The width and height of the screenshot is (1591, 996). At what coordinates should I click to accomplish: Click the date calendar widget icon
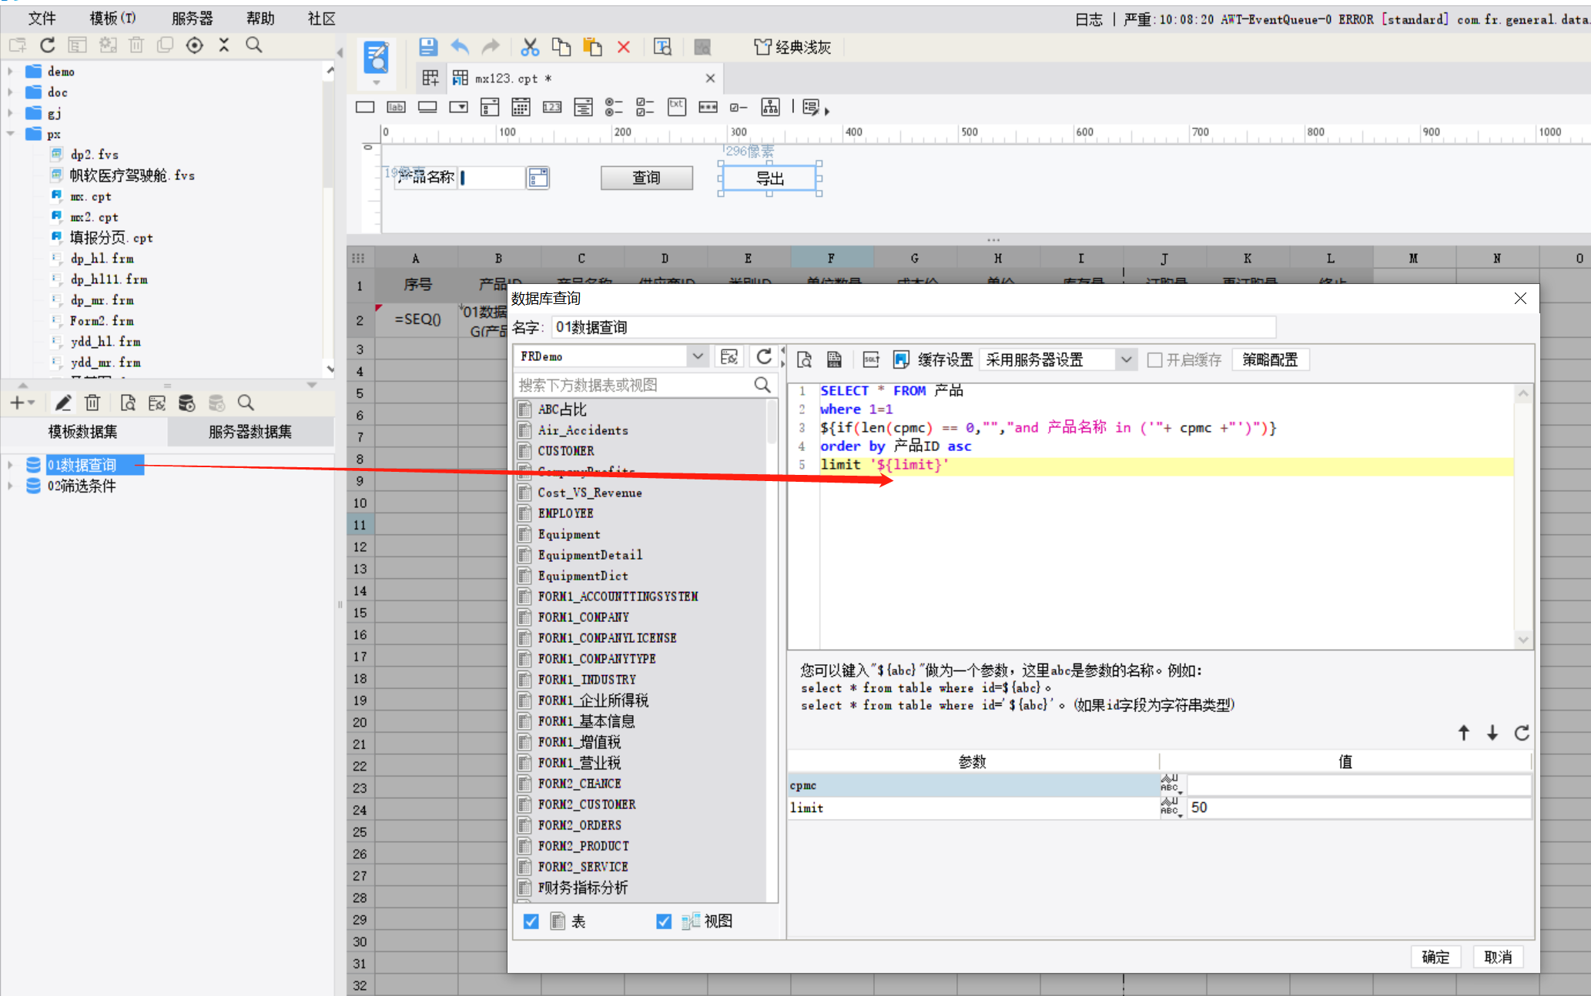click(521, 107)
